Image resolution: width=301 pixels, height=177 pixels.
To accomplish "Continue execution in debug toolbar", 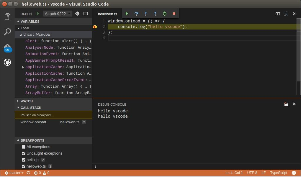I will (x=127, y=14).
